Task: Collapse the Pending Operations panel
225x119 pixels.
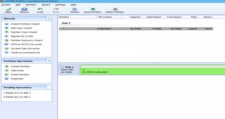Action: [x=49, y=87]
